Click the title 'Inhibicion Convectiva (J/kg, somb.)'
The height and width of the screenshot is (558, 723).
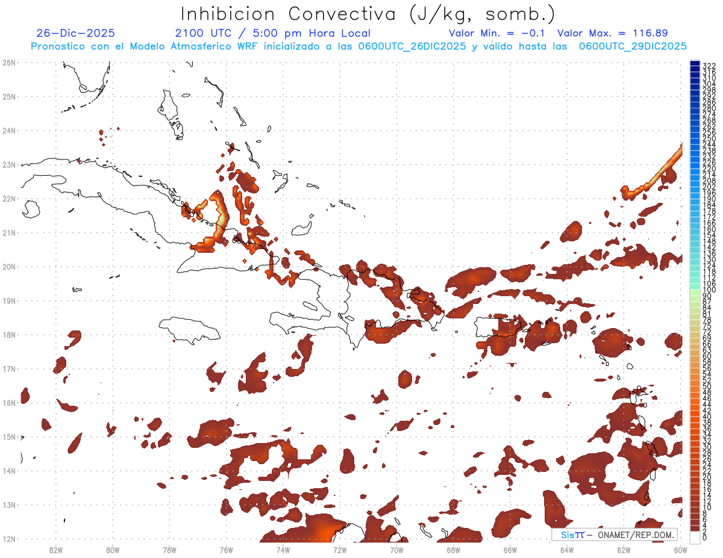(x=368, y=14)
